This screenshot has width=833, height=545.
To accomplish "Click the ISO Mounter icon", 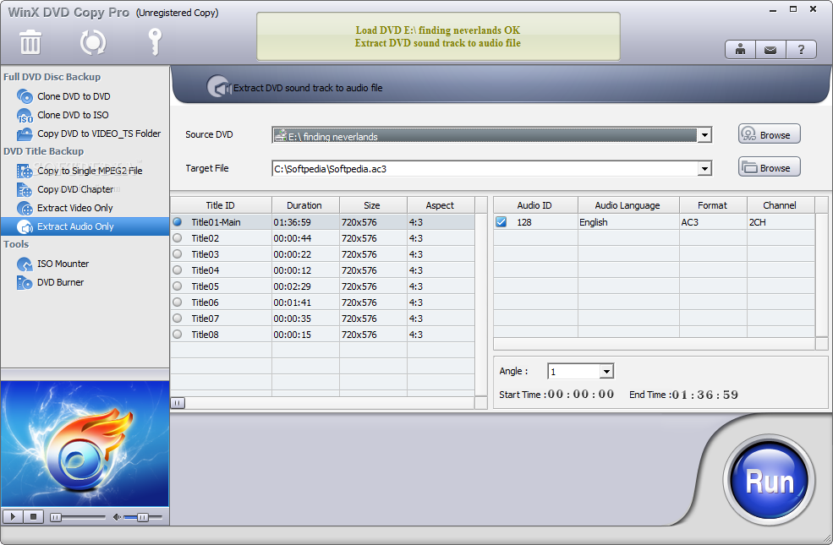I will (25, 264).
